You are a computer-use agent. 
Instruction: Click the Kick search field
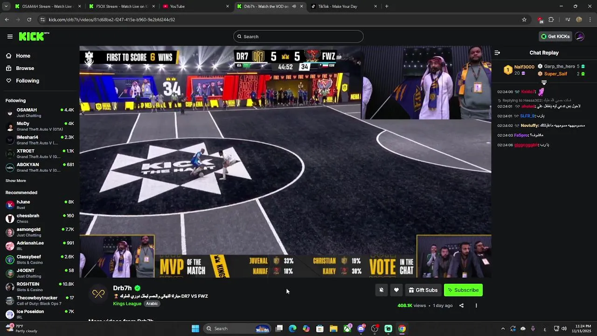click(x=298, y=36)
